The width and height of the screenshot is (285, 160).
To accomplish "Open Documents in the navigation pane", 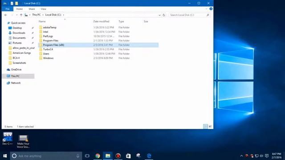I will 19,38.
